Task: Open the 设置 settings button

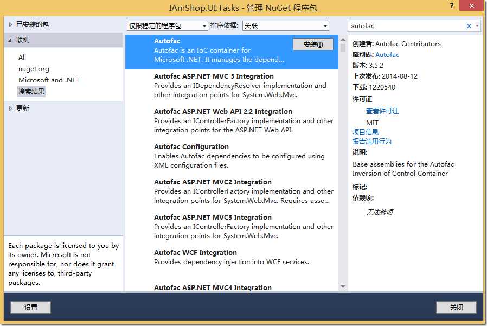Action: click(x=31, y=308)
